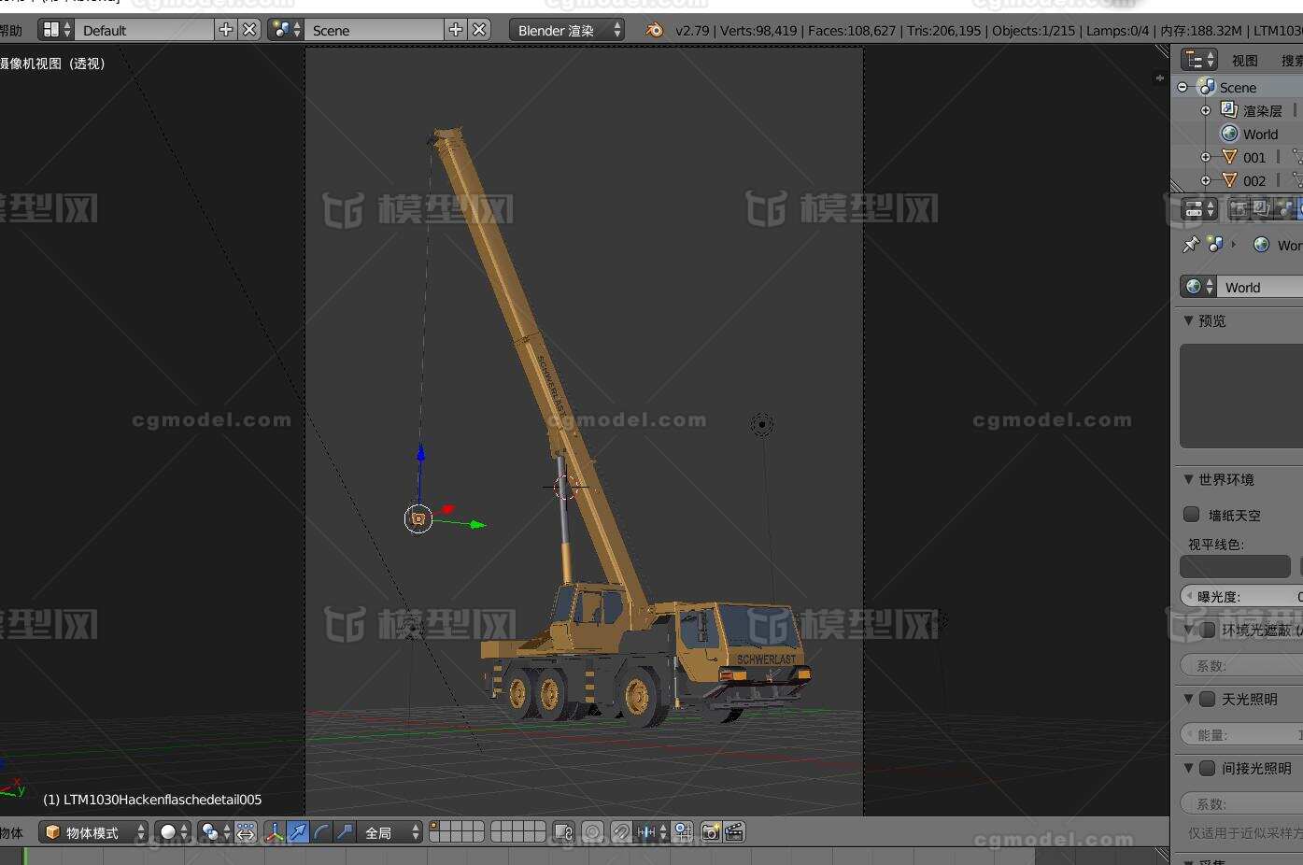This screenshot has width=1303, height=865.
Task: Click the Blender logo in info header
Action: point(655,30)
